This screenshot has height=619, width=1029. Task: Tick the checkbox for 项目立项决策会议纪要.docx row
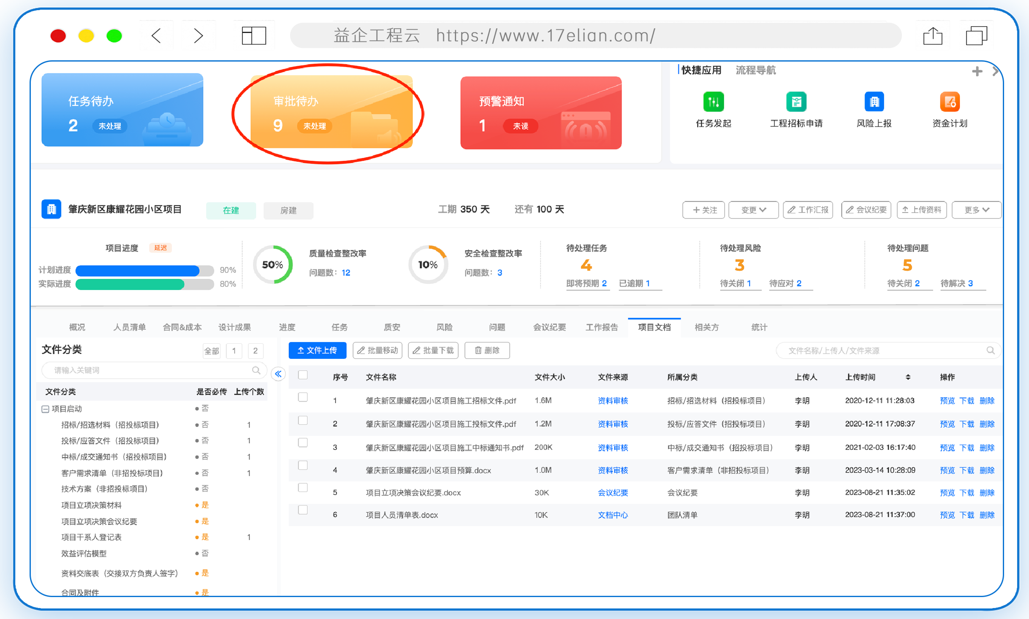tap(303, 487)
